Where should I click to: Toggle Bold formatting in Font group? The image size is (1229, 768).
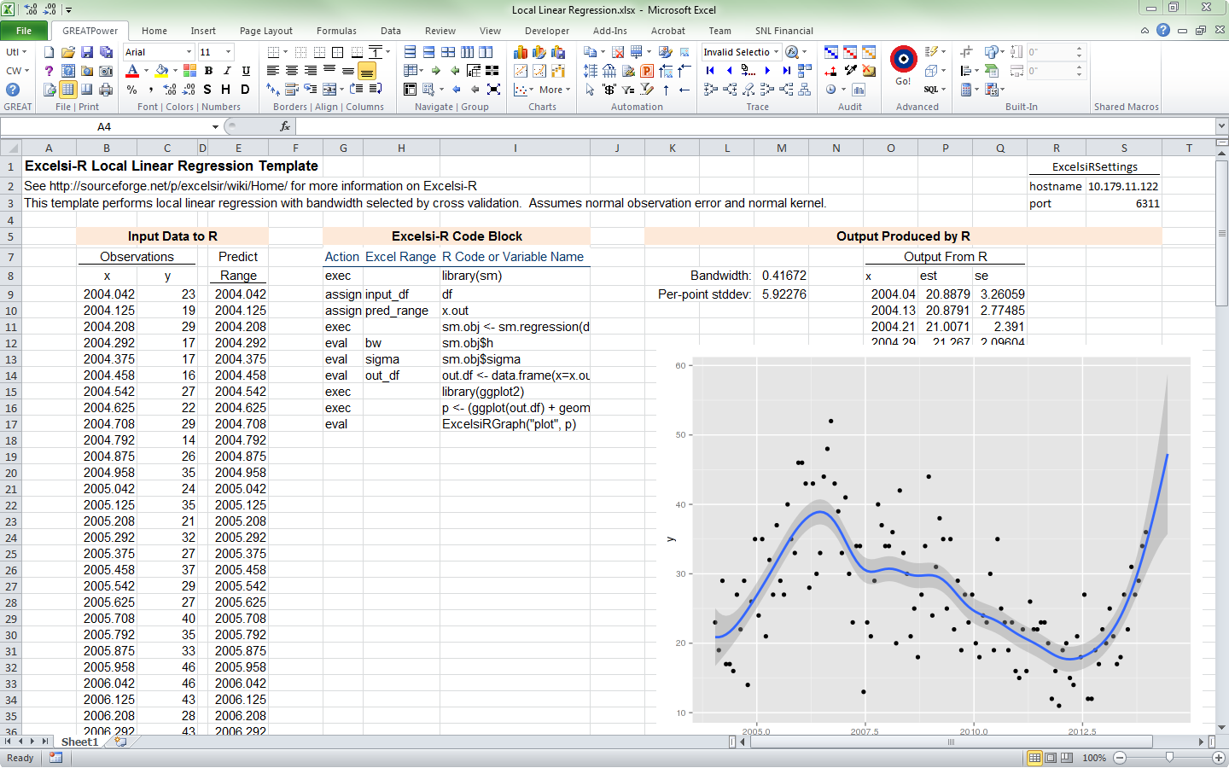[208, 71]
